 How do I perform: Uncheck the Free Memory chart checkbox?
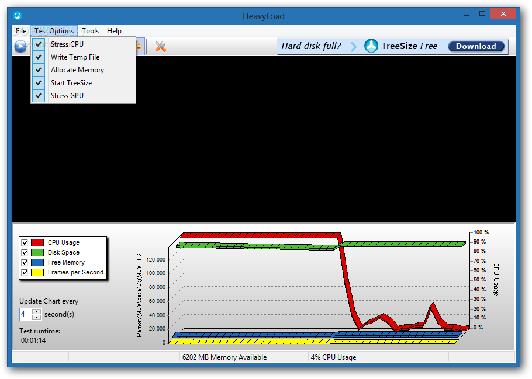(x=25, y=262)
